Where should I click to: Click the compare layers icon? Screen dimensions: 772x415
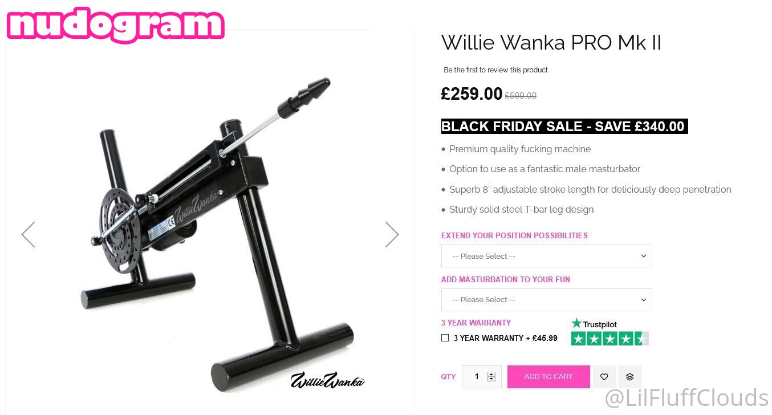click(630, 377)
